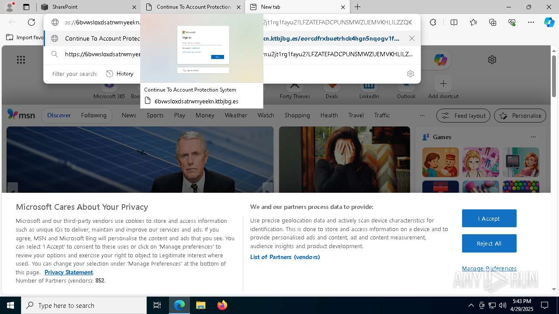This screenshot has height=314, width=559.
Task: Accept cookies with I Accept
Action: point(489,218)
